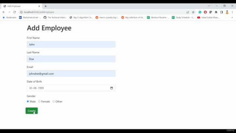Open MyAnimeList.net bookmark

[x=30, y=17]
